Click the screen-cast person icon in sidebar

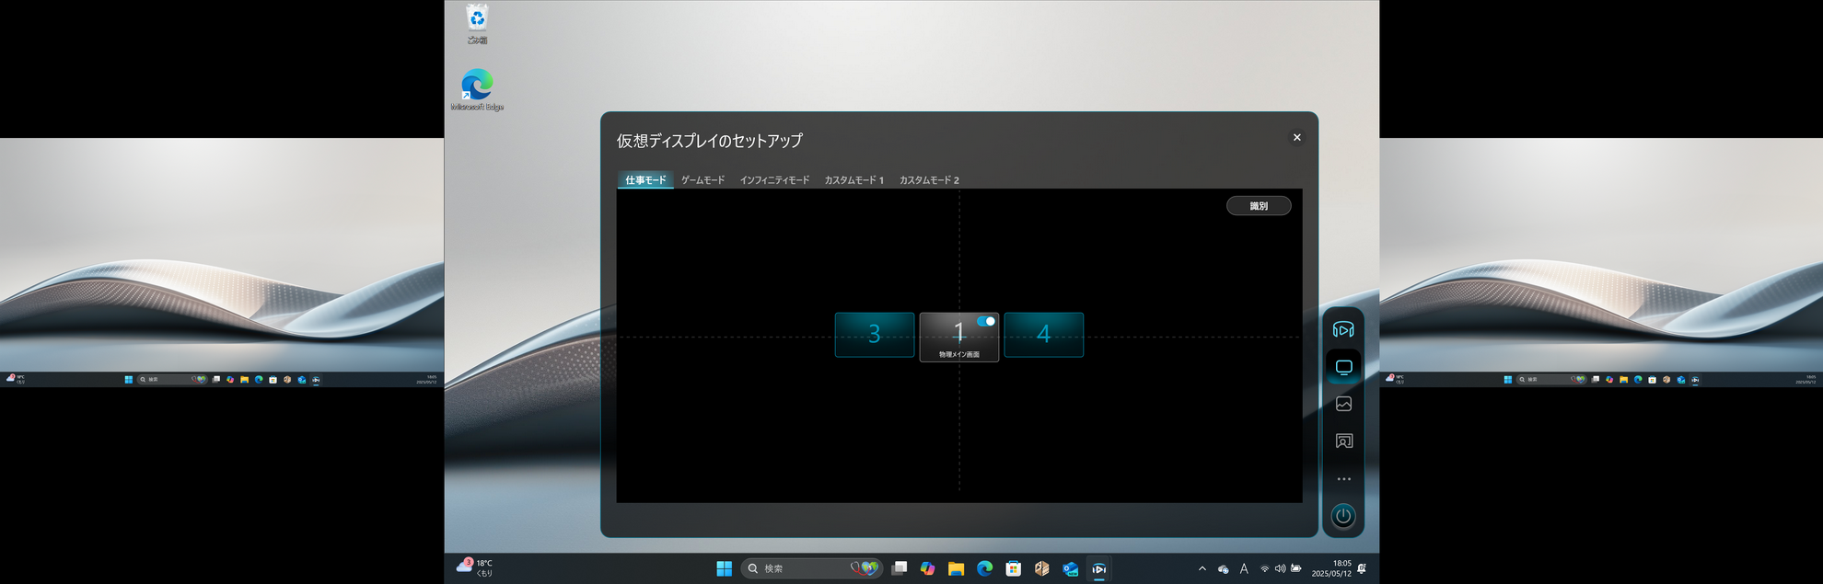[1343, 441]
